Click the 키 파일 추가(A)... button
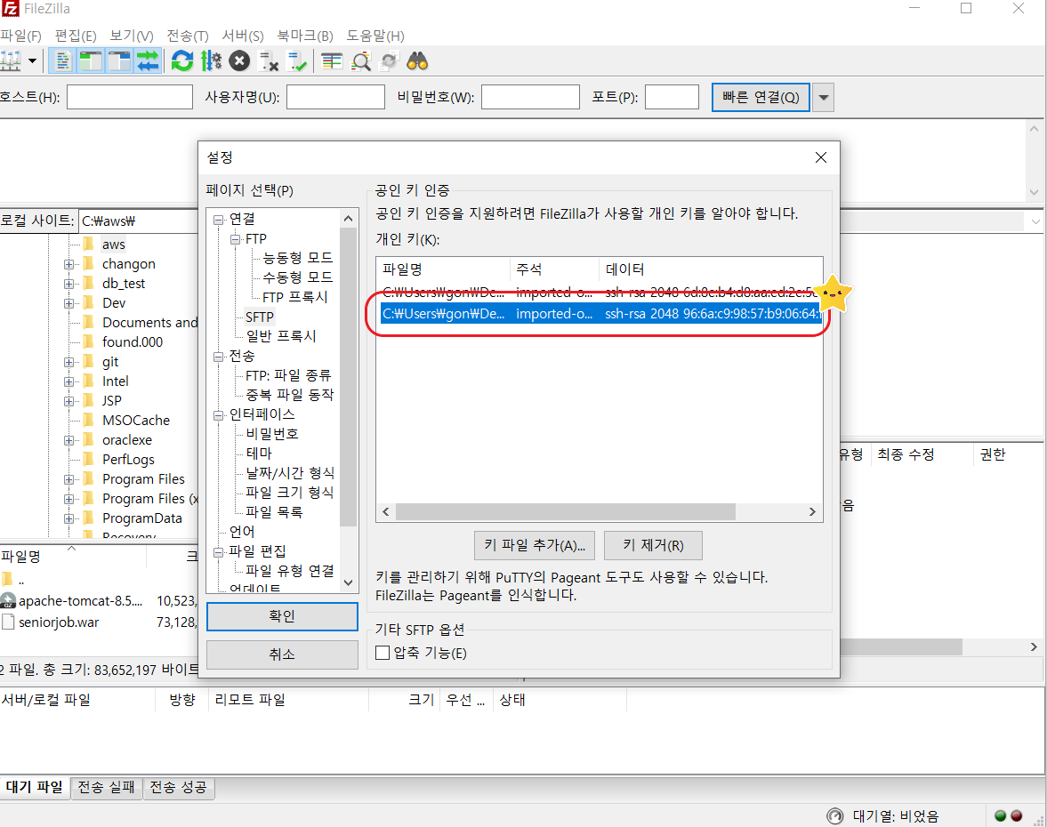 pos(535,545)
